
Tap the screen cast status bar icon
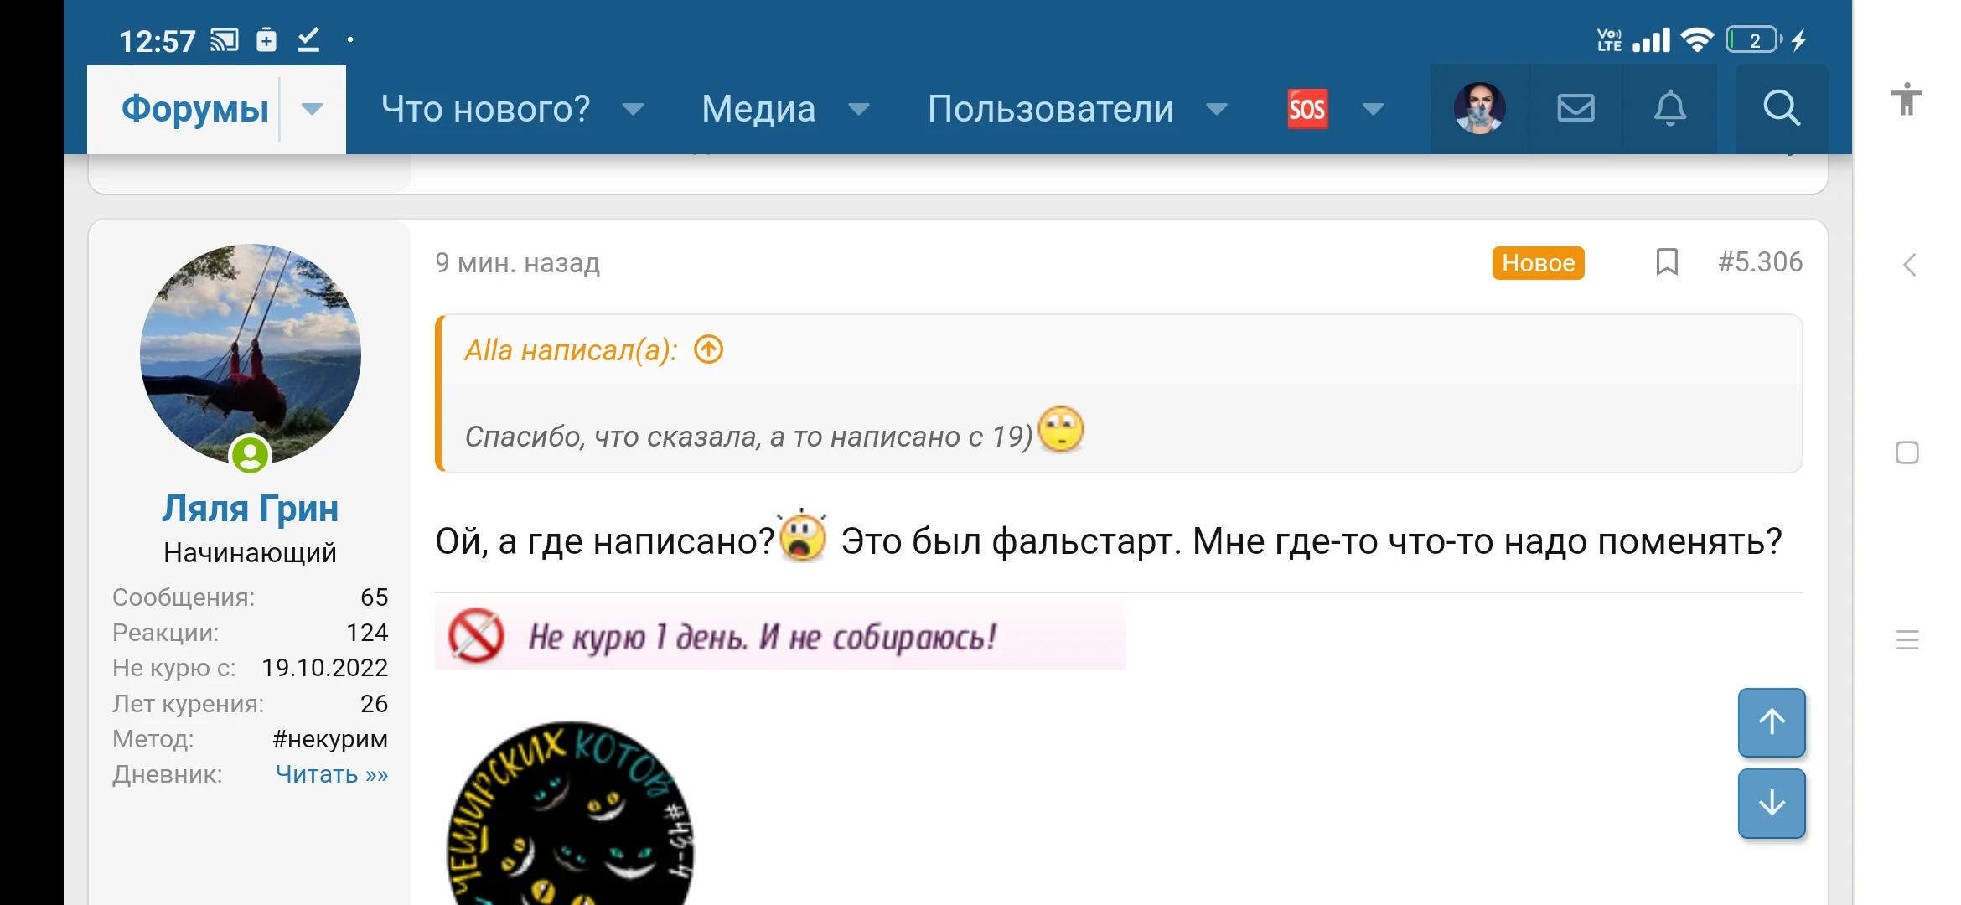223,39
